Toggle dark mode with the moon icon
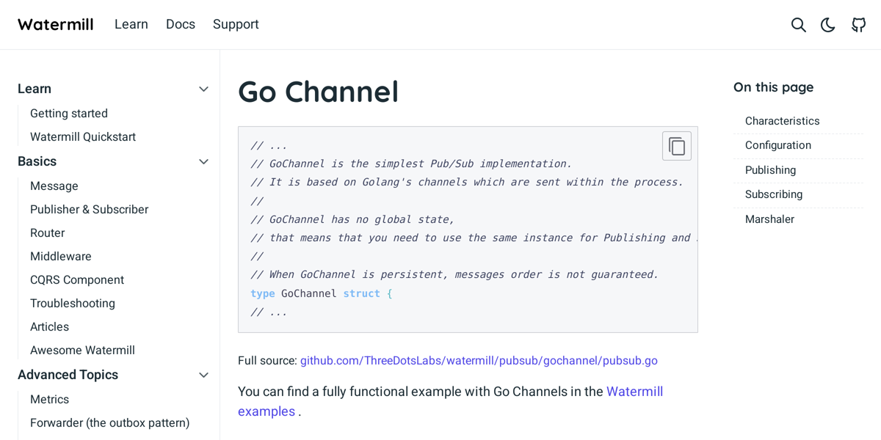The height and width of the screenshot is (440, 881). [x=827, y=24]
